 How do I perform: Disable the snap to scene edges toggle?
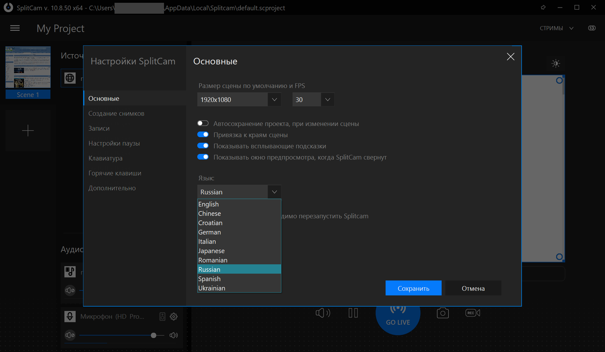[x=203, y=135]
